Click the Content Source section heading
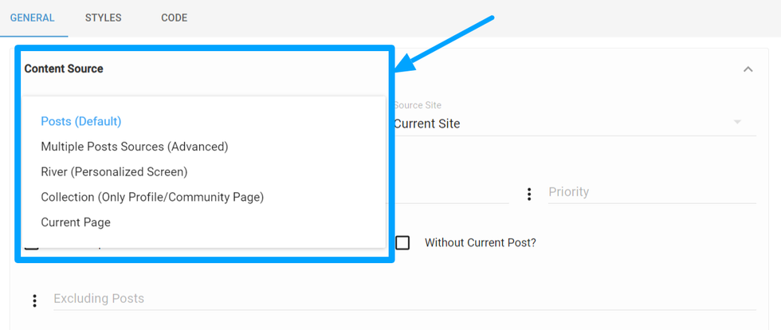The height and width of the screenshot is (330, 781). pyautogui.click(x=64, y=69)
